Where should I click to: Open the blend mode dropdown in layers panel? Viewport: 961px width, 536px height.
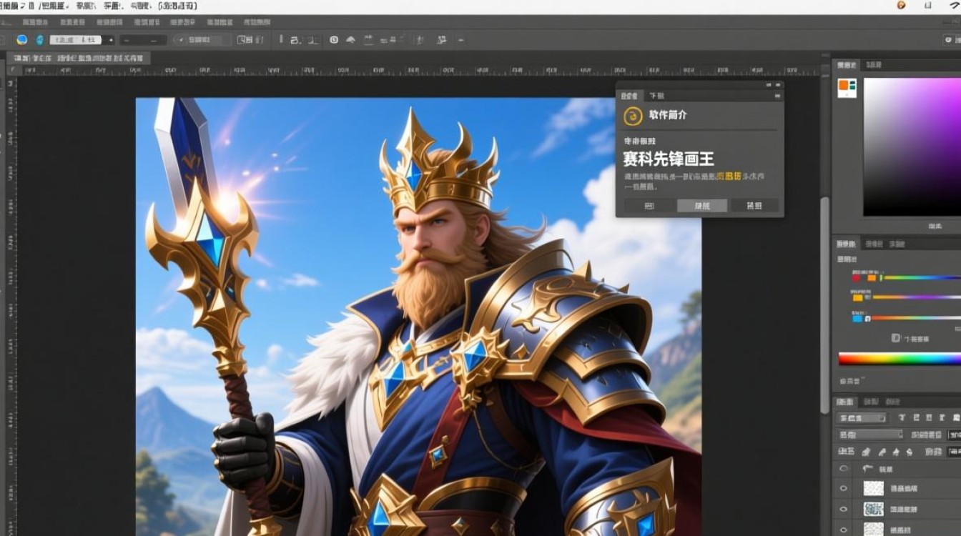(x=869, y=435)
